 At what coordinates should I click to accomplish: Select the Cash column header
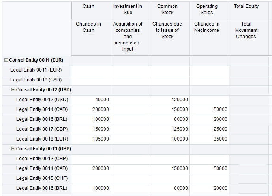91,10
